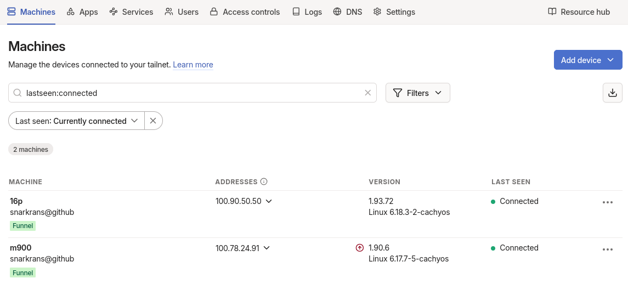The height and width of the screenshot is (284, 628).
Task: Open the Filters dropdown
Action: [x=417, y=93]
